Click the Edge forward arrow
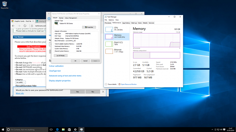236x132 pixels. 19,26
